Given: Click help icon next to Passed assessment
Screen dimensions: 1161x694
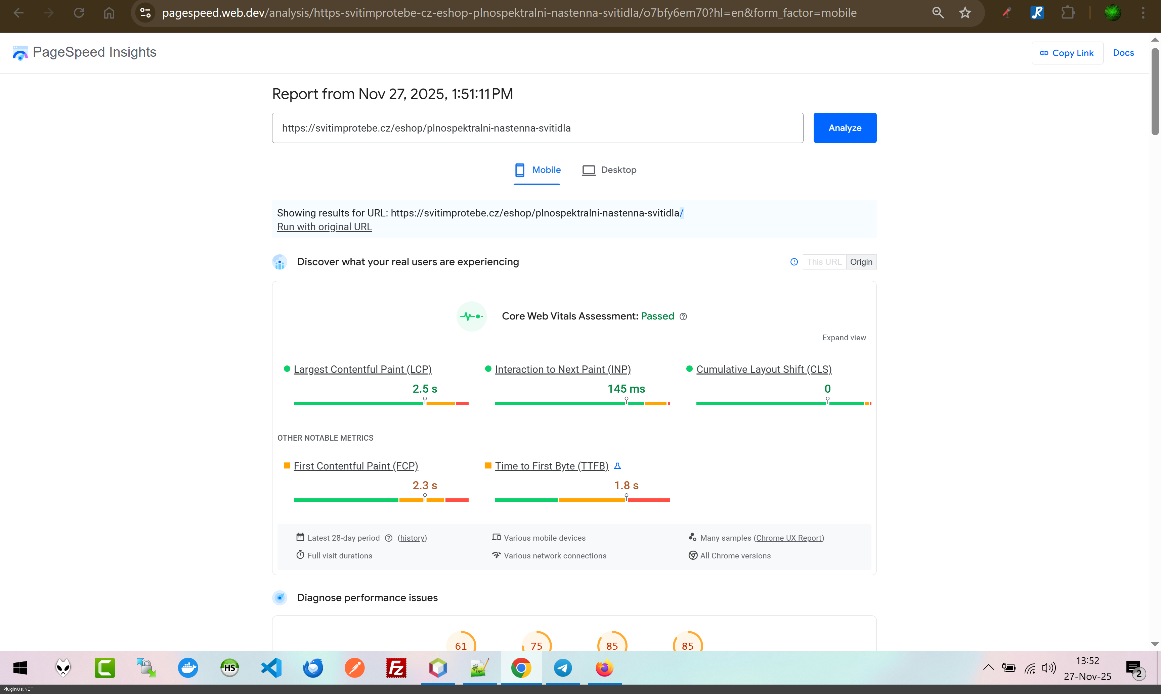Looking at the screenshot, I should [x=684, y=316].
